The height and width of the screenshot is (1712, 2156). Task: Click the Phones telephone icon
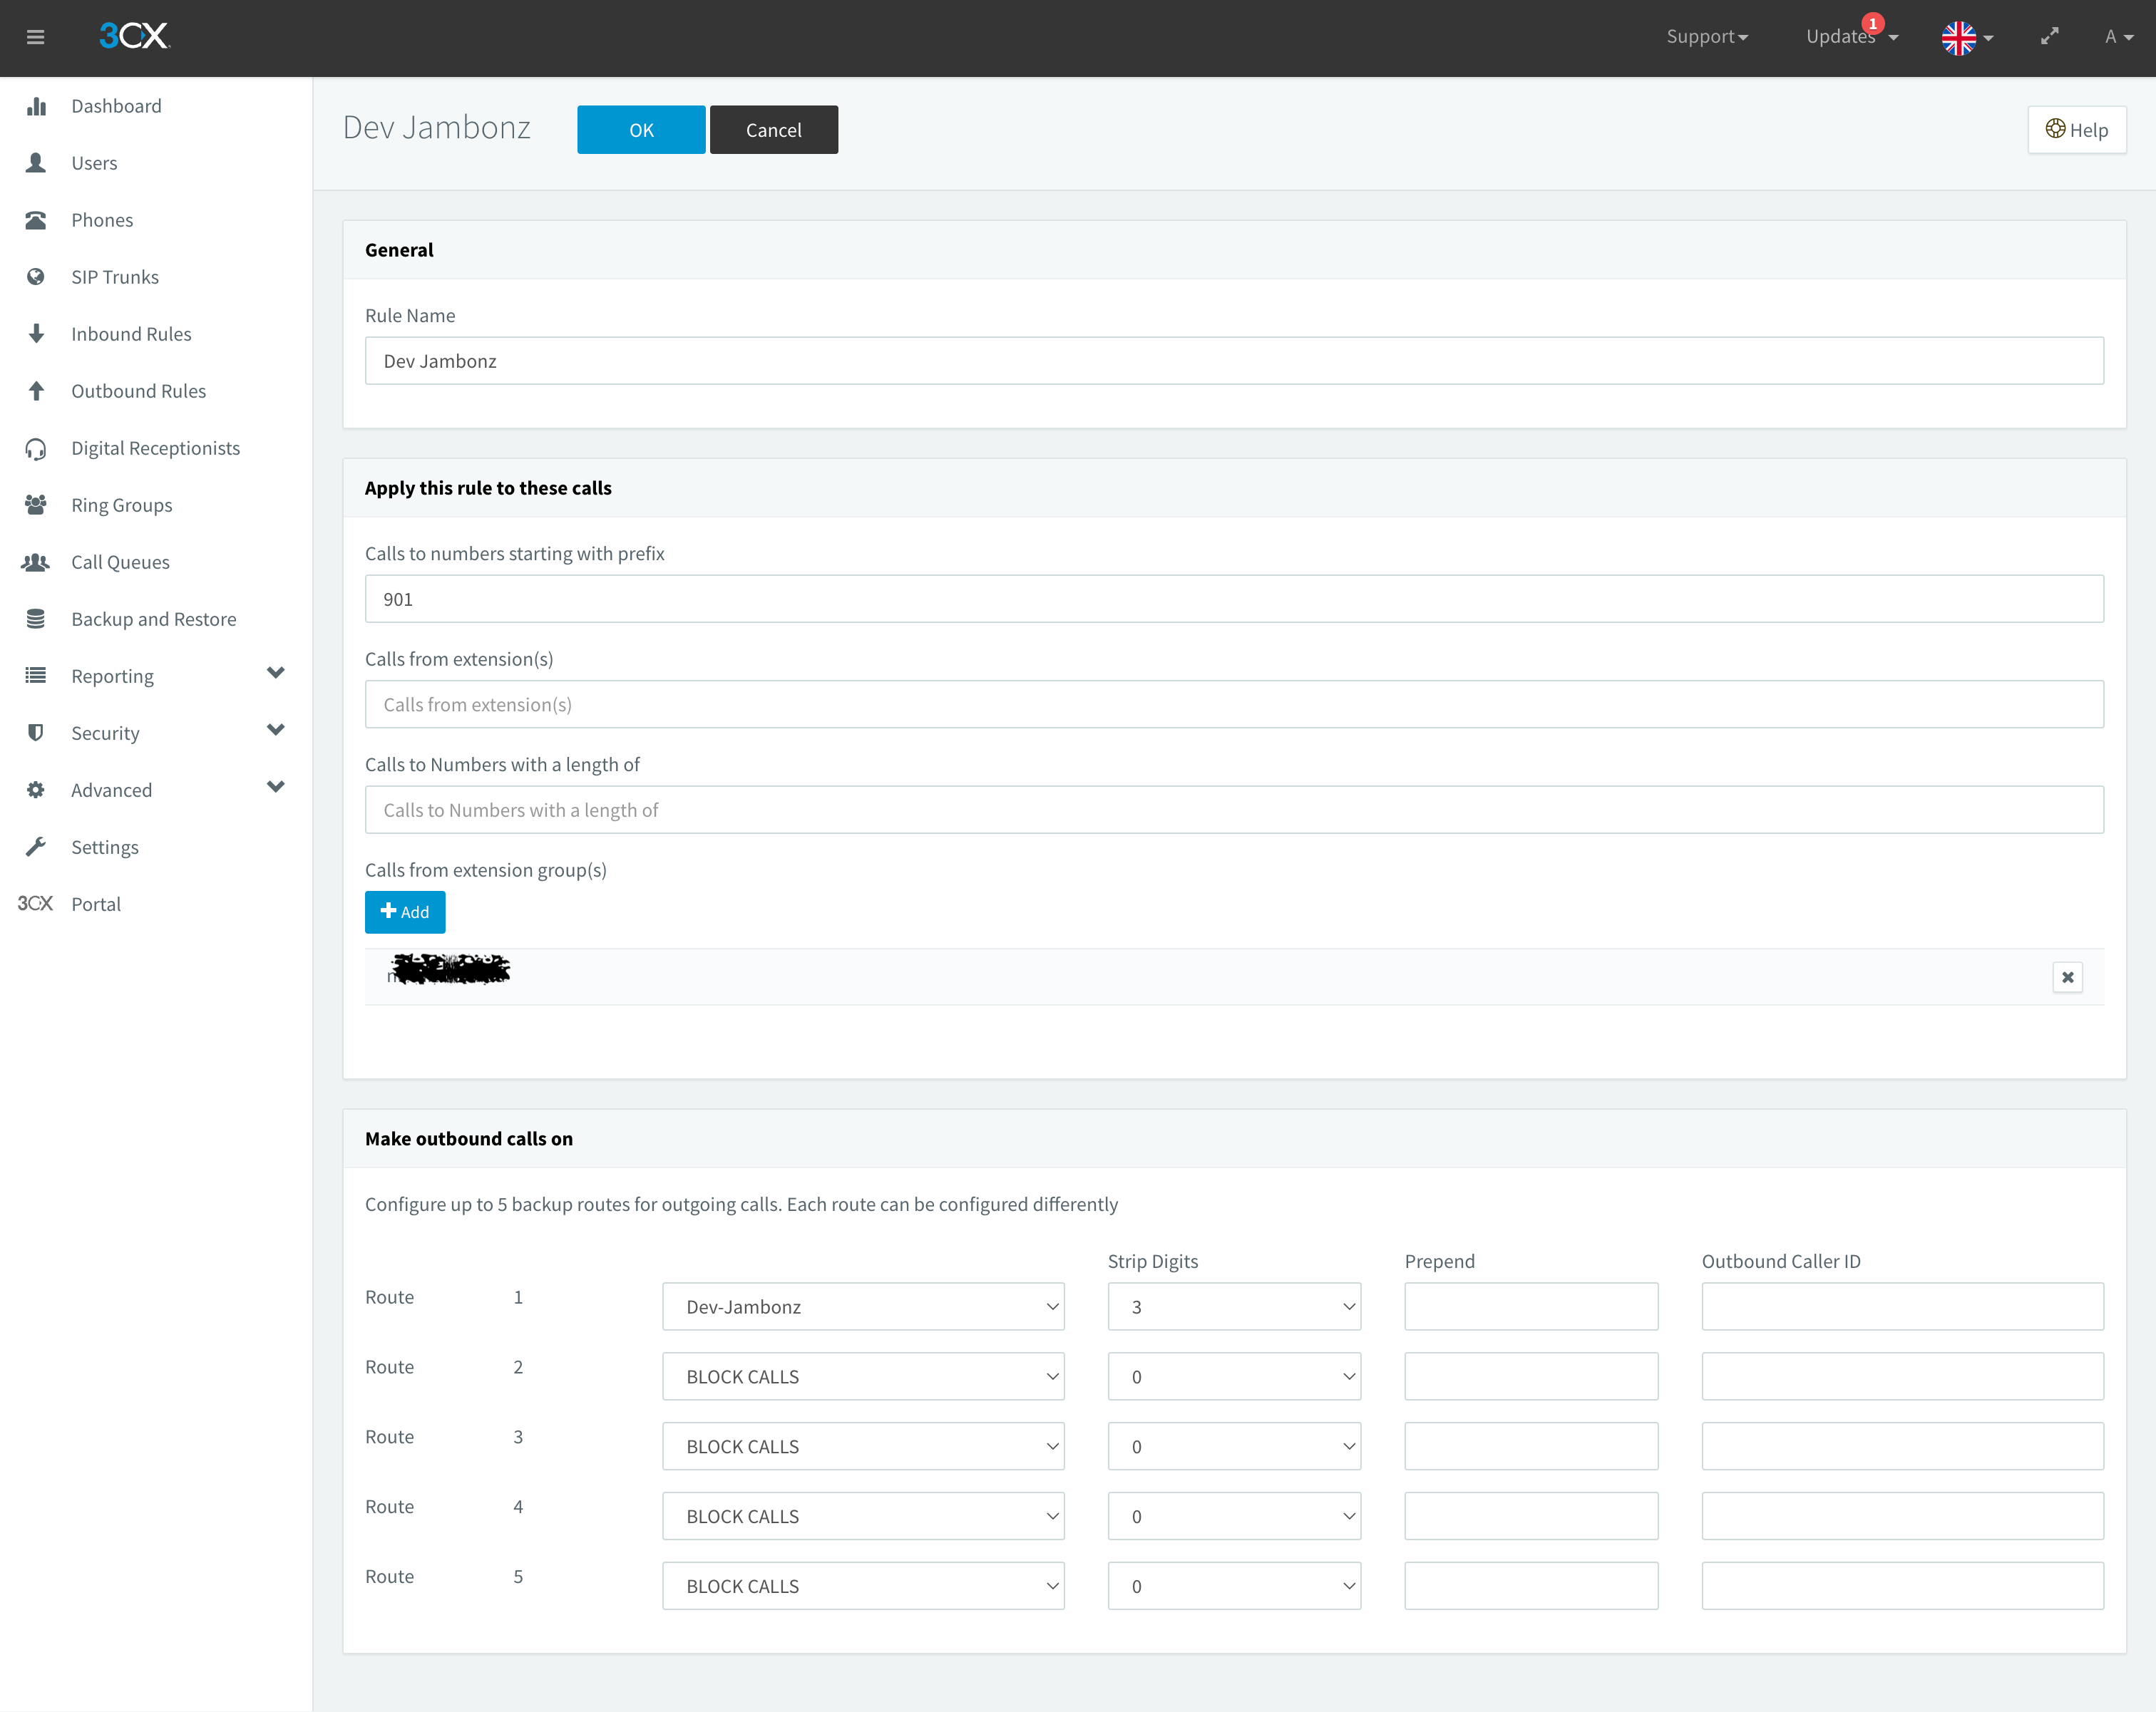pos(36,220)
